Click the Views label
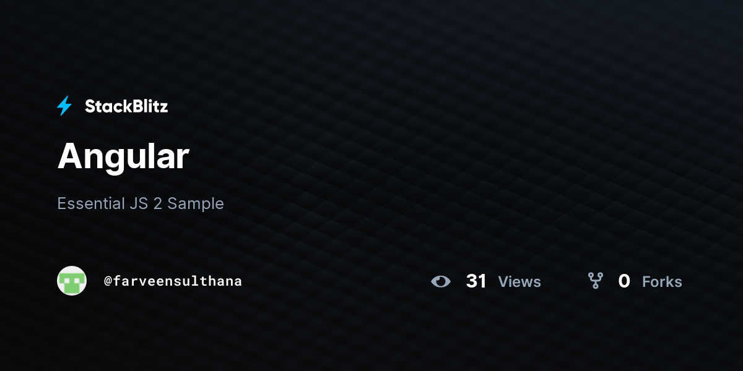 [519, 282]
